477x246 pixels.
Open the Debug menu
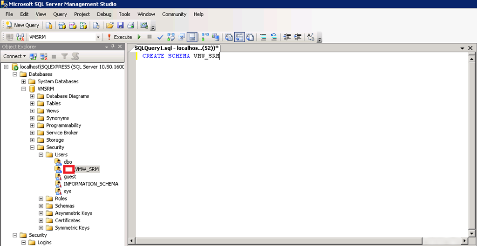tap(104, 14)
